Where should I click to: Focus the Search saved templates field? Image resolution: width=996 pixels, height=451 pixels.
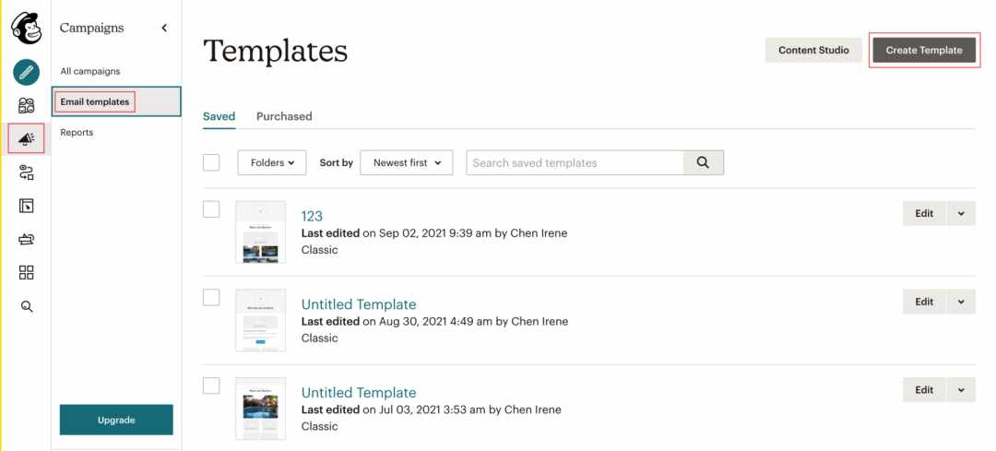(575, 162)
